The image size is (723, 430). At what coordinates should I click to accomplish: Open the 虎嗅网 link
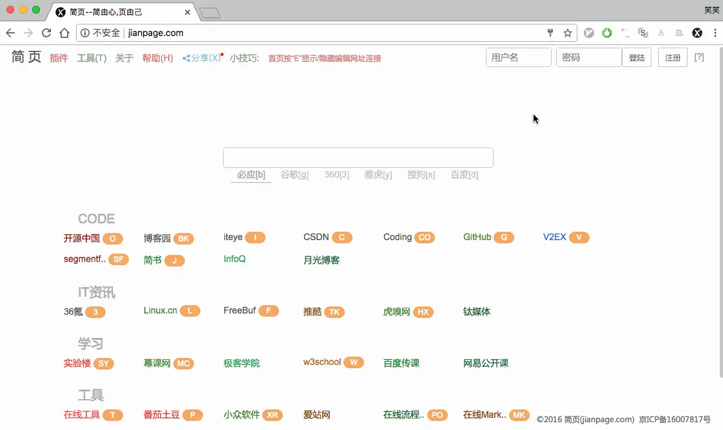tap(396, 312)
